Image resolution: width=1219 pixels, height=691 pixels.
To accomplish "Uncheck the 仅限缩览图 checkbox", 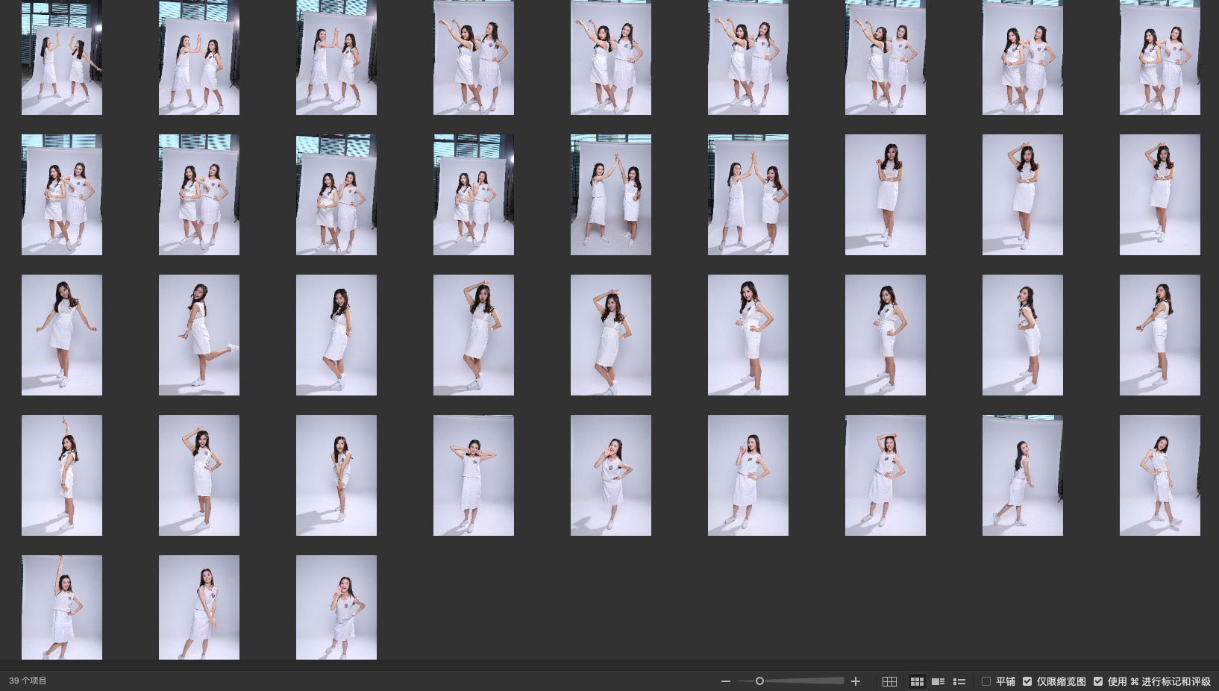I will (1027, 681).
